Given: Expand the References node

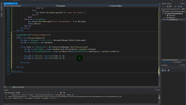Looking at the screenshot, I should click(x=165, y=17).
